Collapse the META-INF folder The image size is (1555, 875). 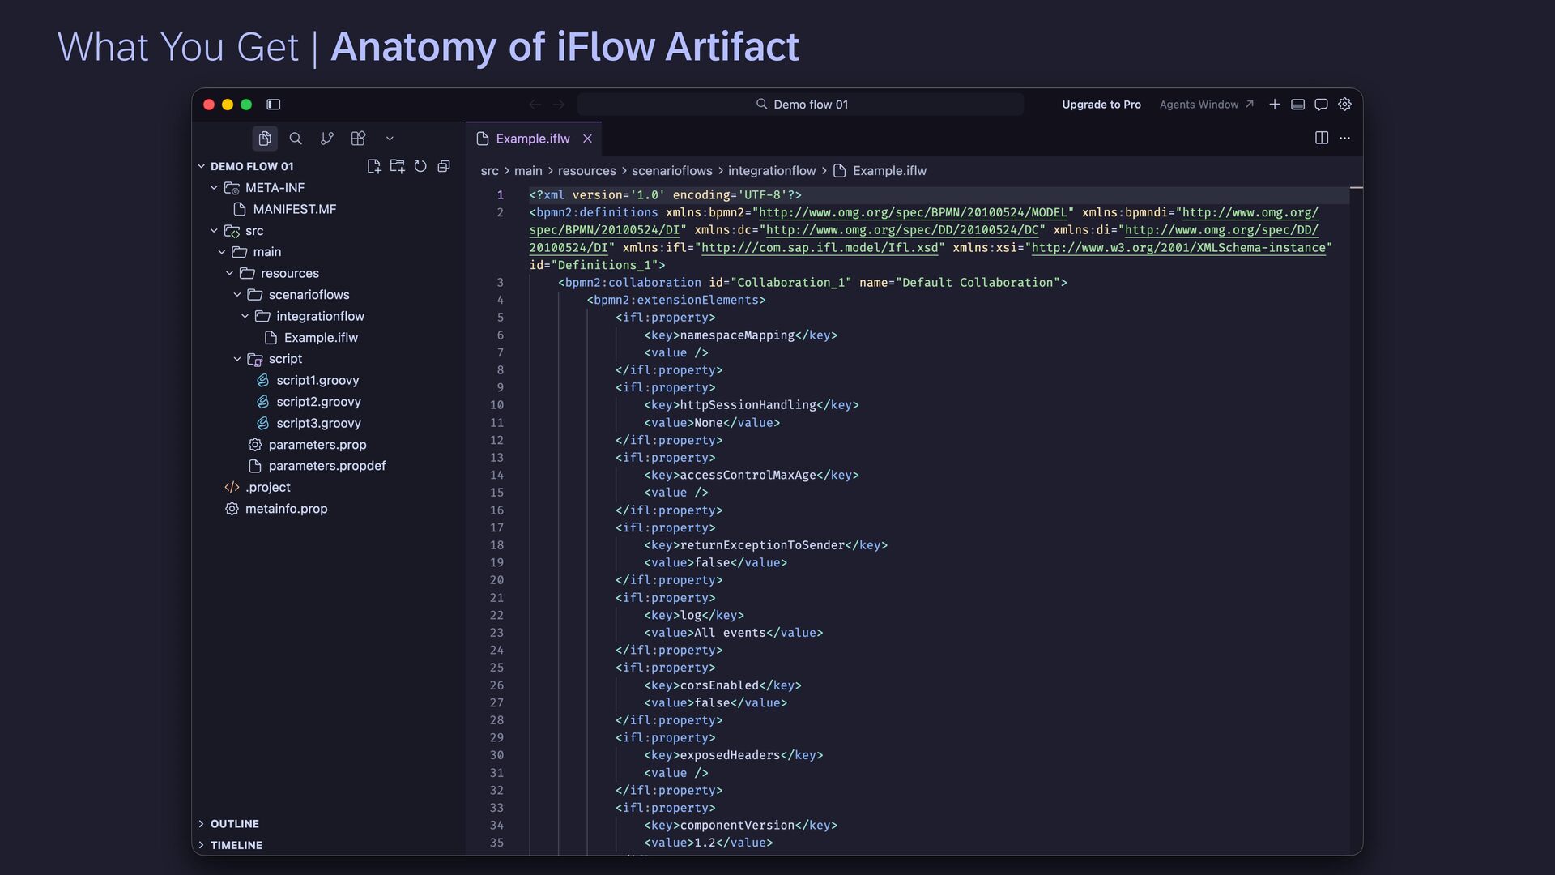coord(214,188)
